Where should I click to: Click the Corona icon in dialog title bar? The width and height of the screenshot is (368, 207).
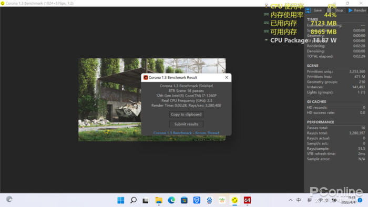pos(146,77)
